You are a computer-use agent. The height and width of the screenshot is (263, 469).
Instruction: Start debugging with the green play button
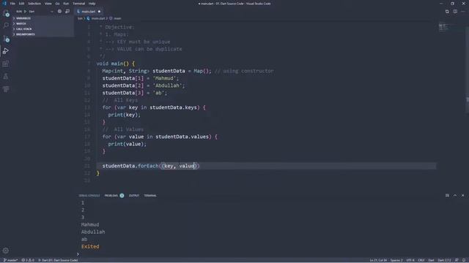25,12
